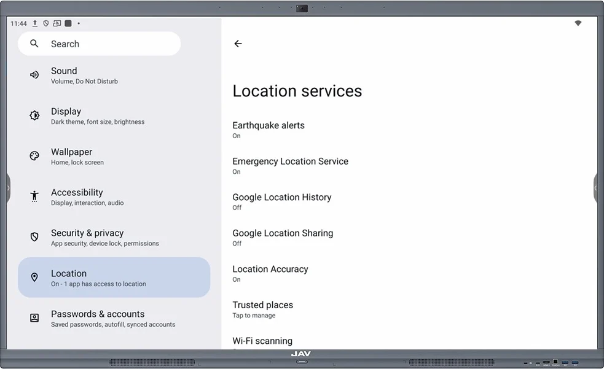Click the network icon at top right
The height and width of the screenshot is (369, 604).
tap(578, 23)
